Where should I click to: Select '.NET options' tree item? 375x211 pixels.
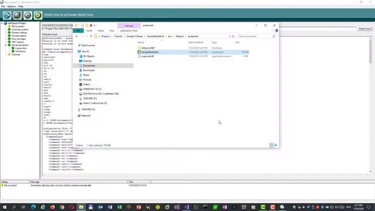[x=18, y=42]
